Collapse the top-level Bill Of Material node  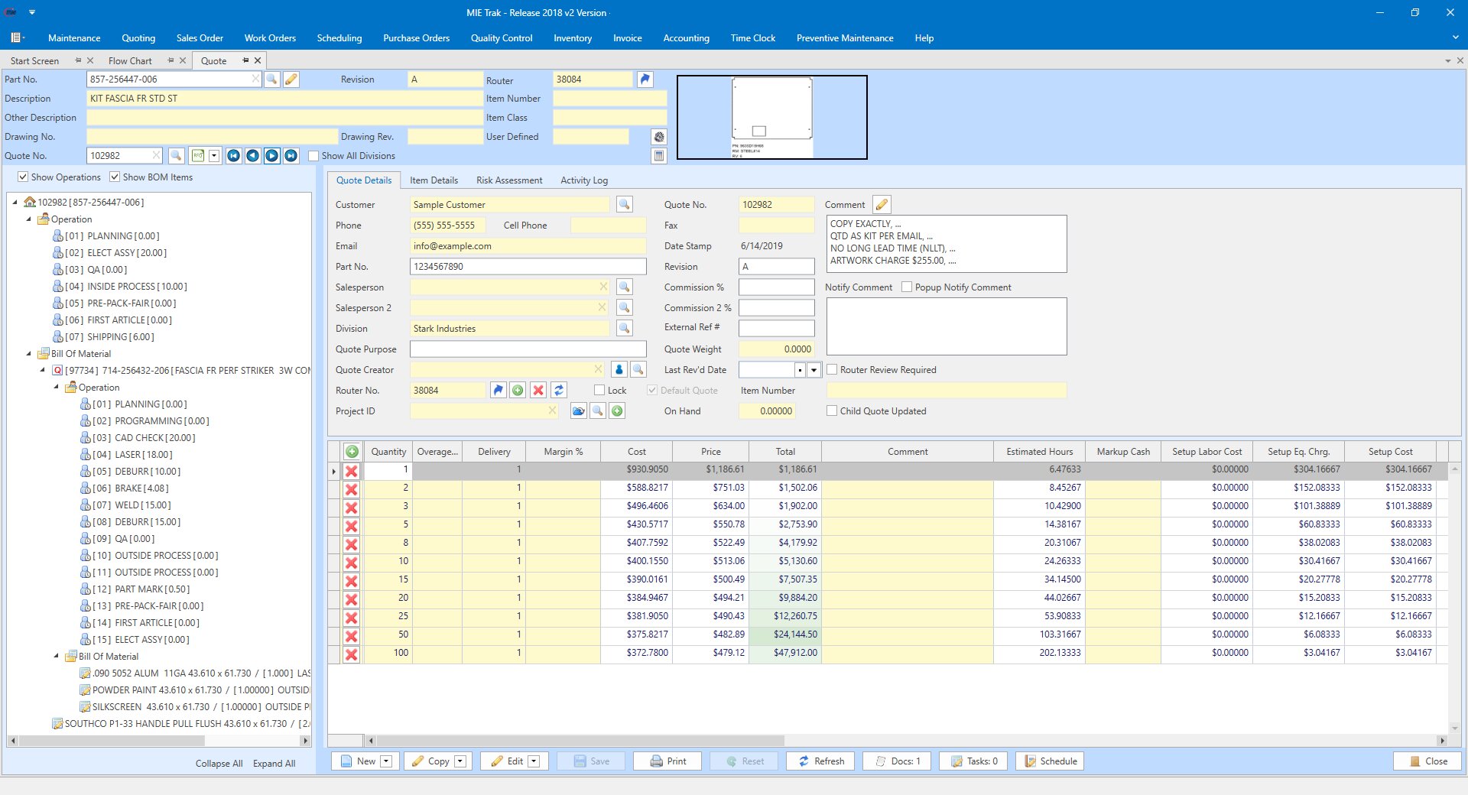tap(29, 354)
